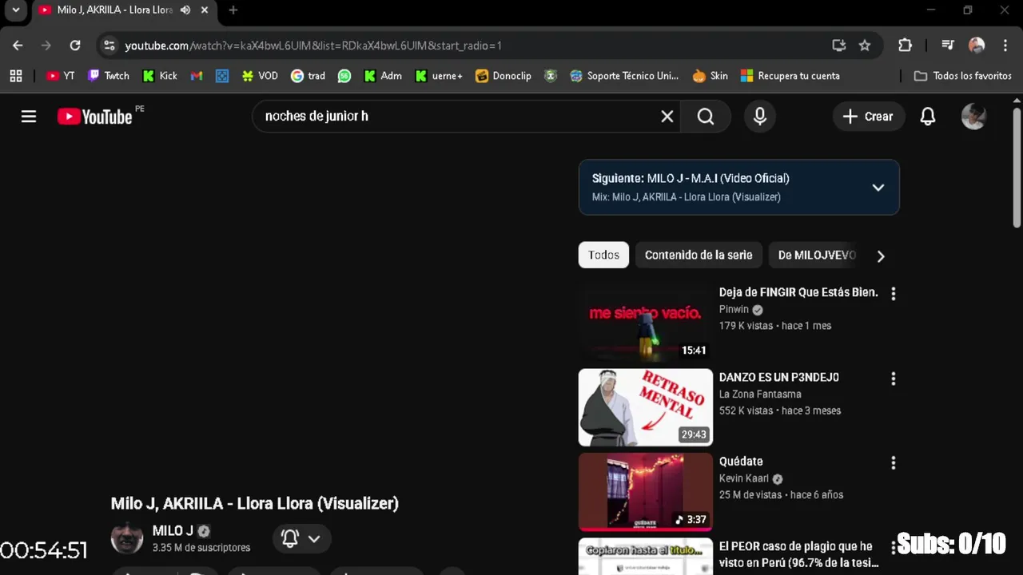Open the Quédate video title
This screenshot has height=575, width=1023.
pos(741,462)
